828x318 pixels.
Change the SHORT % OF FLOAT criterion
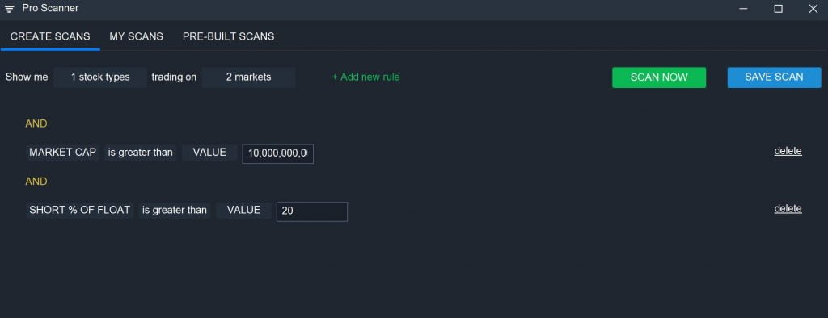pos(80,210)
